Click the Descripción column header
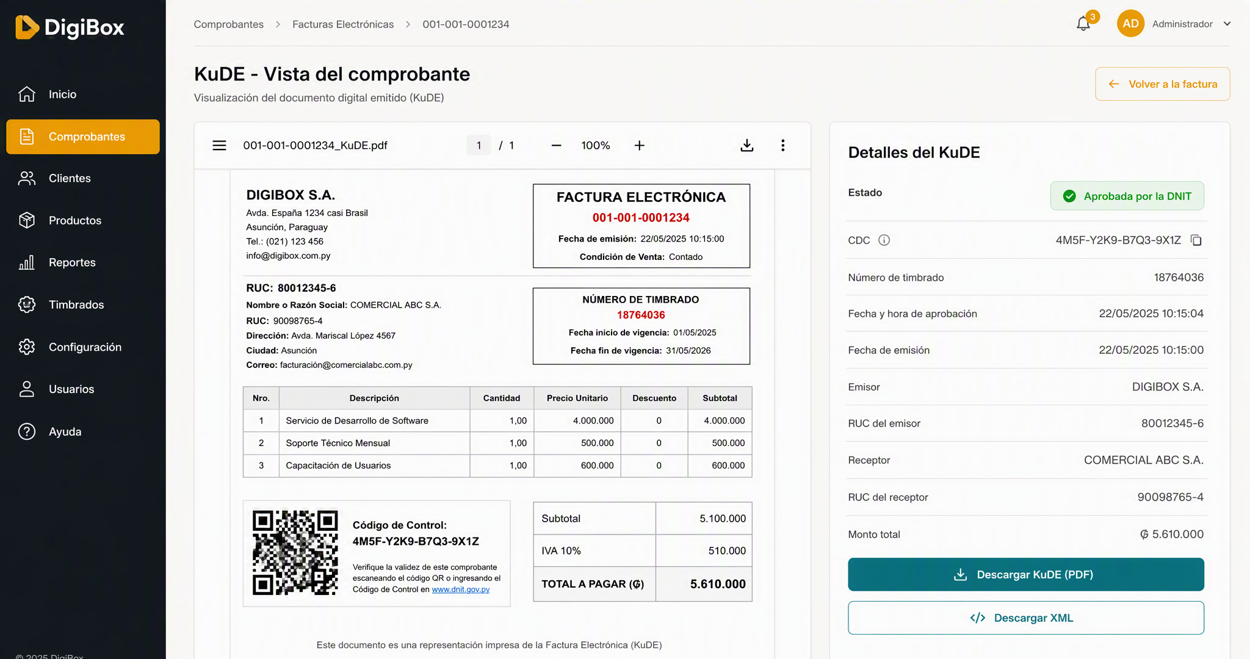Viewport: 1250px width, 659px height. tap(374, 398)
